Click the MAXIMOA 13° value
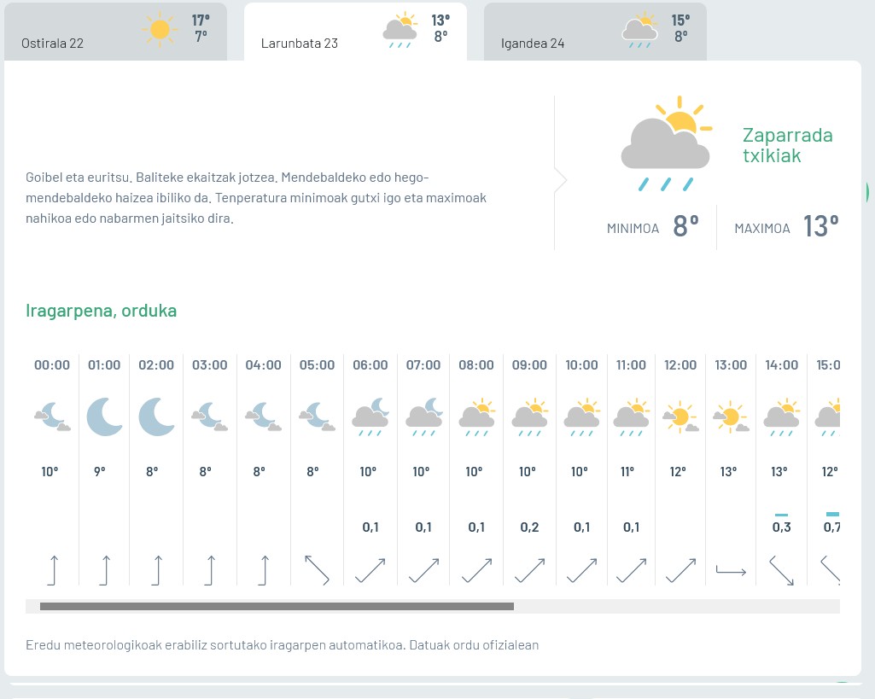Screen dimensions: 875x699 (x=821, y=226)
